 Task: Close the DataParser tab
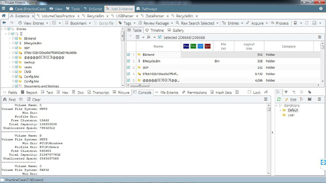coord(168,16)
